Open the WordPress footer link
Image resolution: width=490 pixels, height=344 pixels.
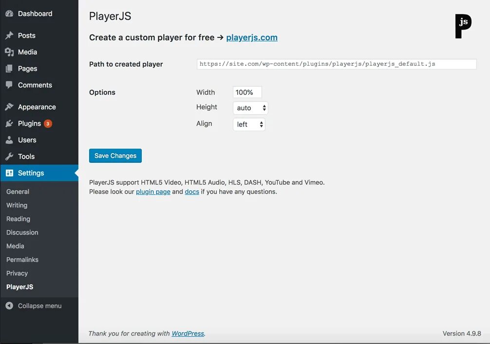click(x=188, y=333)
